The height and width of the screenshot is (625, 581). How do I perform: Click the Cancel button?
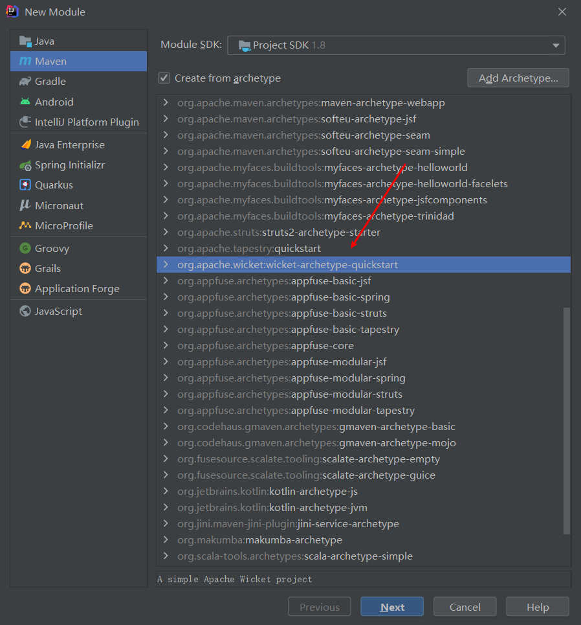click(465, 607)
